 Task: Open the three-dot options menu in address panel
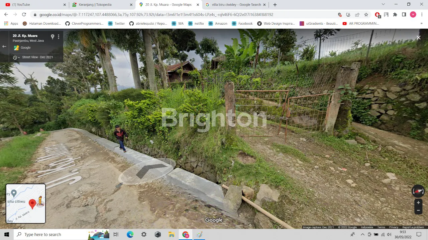pos(59,37)
